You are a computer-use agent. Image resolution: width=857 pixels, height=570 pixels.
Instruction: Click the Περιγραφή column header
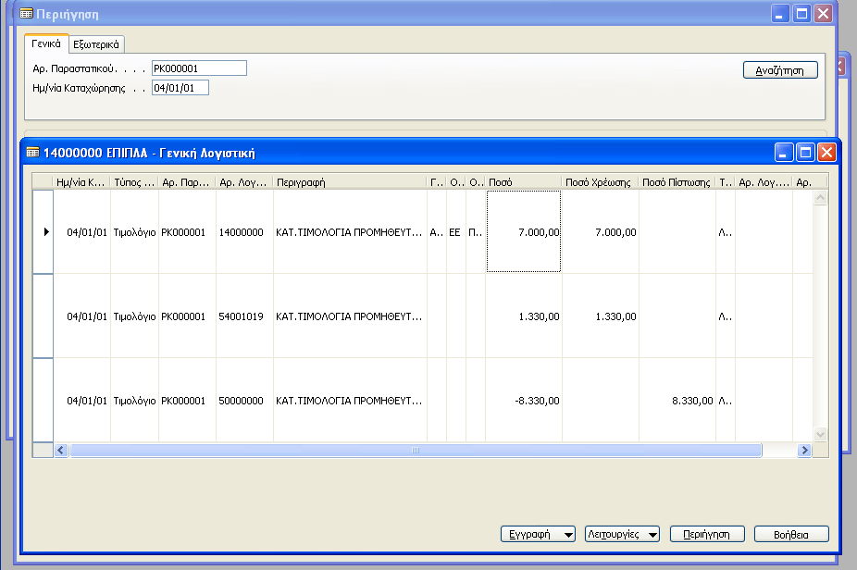pos(350,182)
